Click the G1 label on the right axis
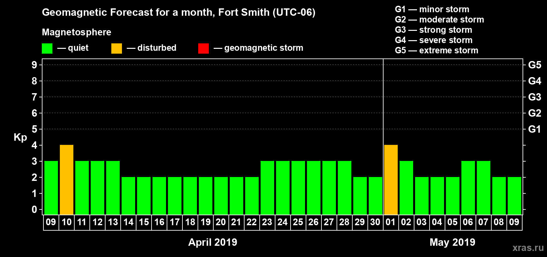This screenshot has width=547, height=257. 534,129
